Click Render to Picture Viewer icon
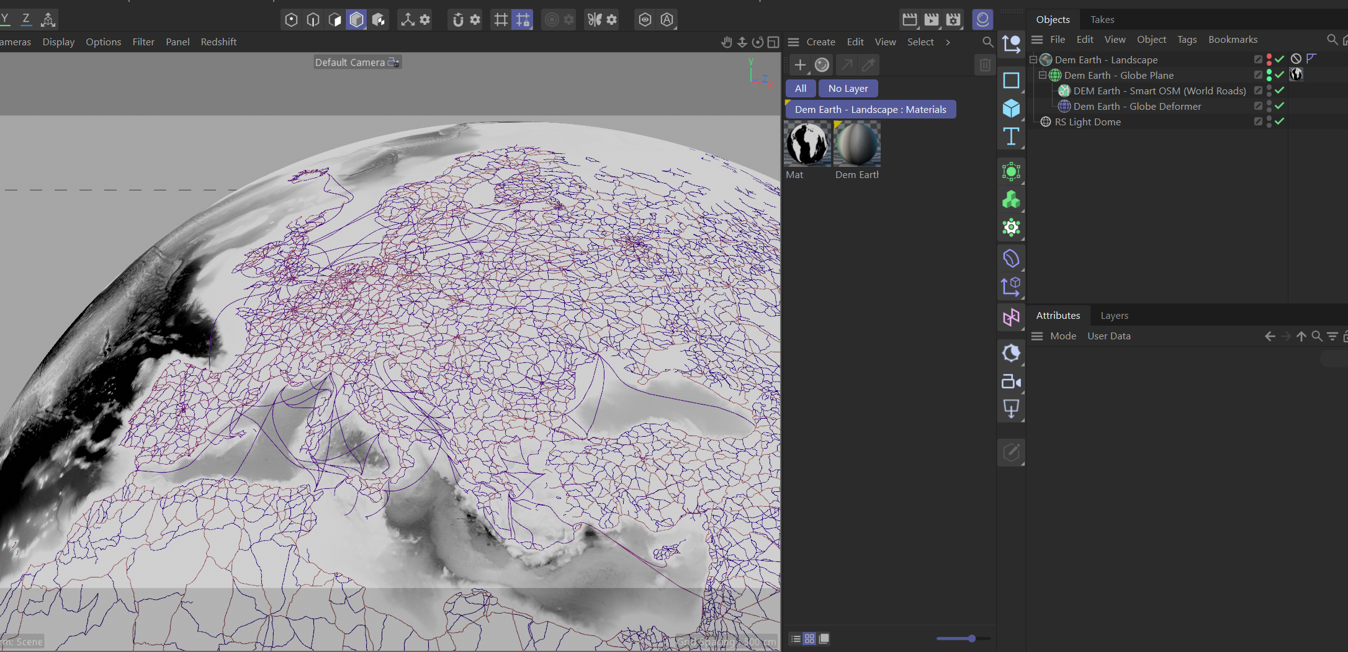1348x652 pixels. [x=932, y=20]
